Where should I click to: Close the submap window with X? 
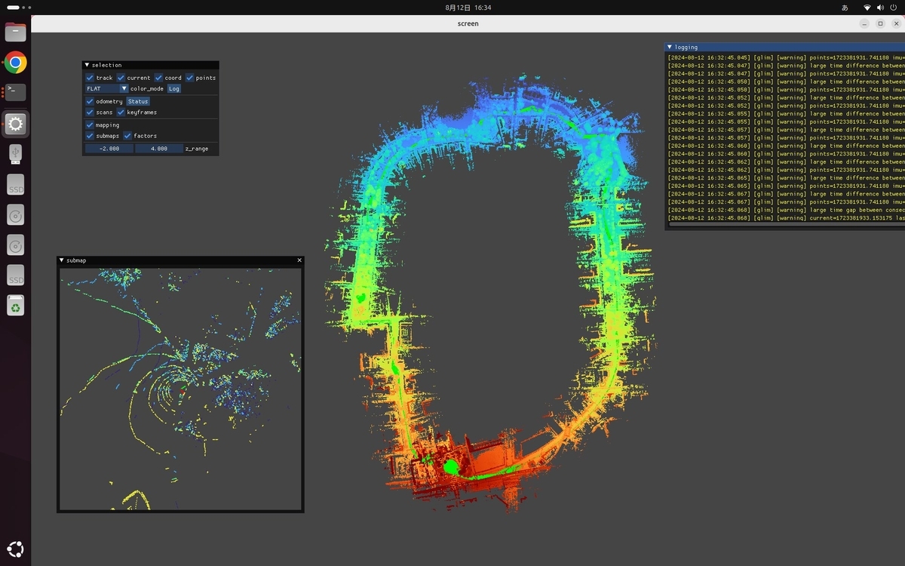pyautogui.click(x=299, y=260)
